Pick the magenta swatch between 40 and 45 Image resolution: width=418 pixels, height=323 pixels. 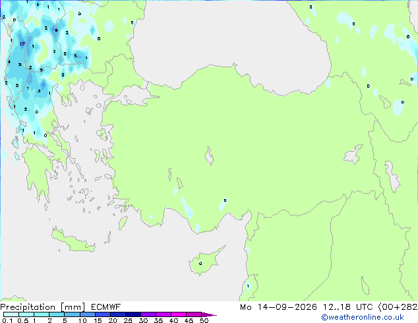click(x=179, y=314)
